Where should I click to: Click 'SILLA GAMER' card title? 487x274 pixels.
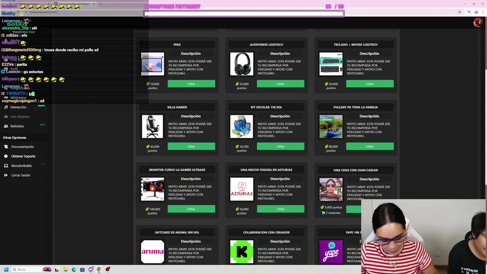[x=177, y=107]
